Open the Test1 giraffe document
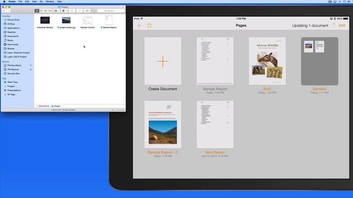 tap(267, 61)
